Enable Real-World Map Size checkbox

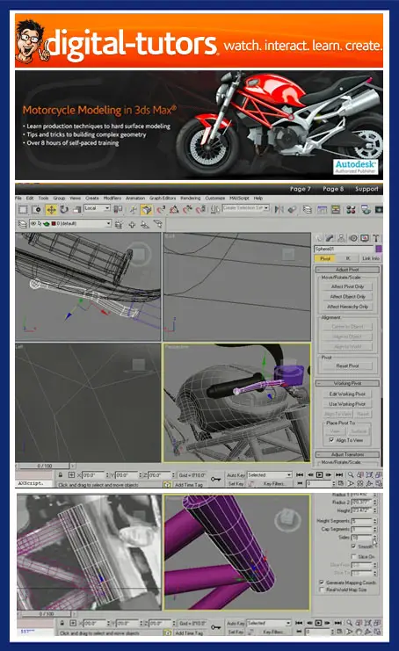pyautogui.click(x=322, y=590)
